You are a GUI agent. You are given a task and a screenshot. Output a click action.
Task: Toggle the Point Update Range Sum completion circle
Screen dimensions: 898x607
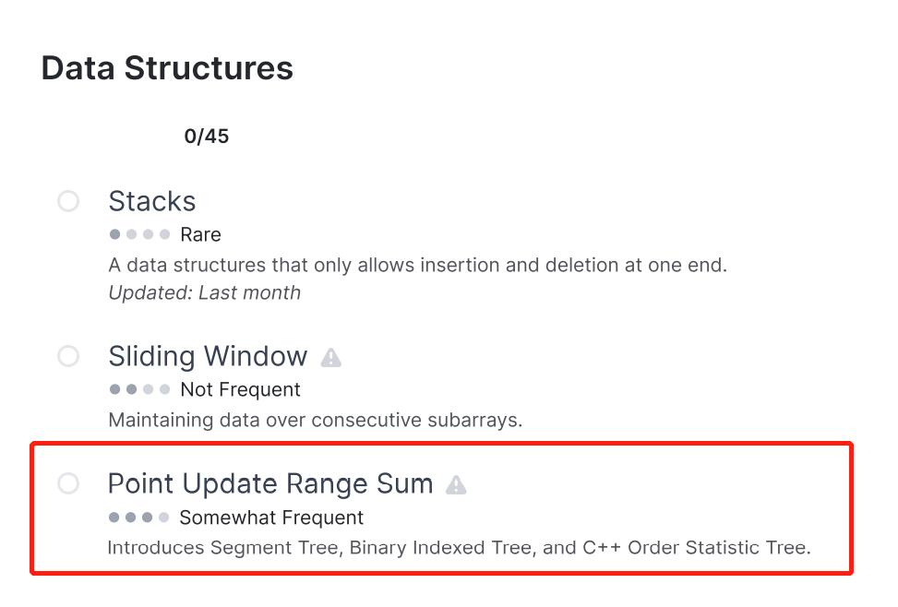tap(68, 483)
